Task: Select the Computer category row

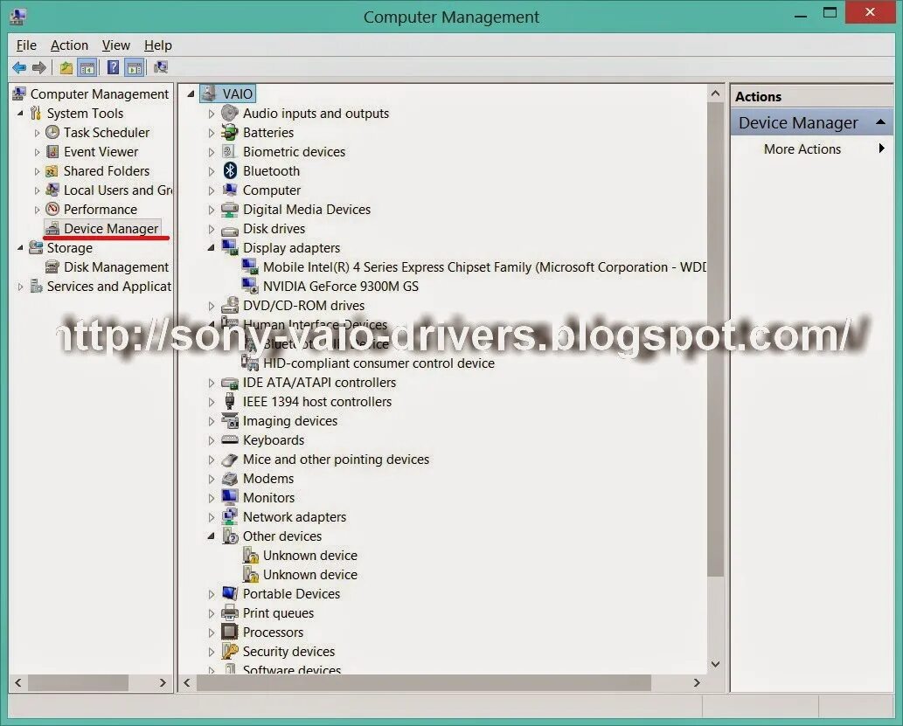Action: tap(271, 190)
